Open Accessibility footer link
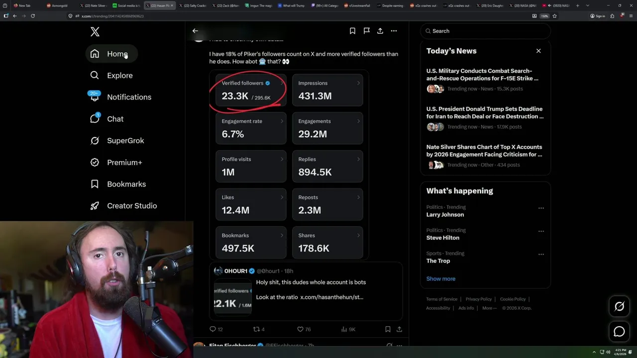 [438, 308]
